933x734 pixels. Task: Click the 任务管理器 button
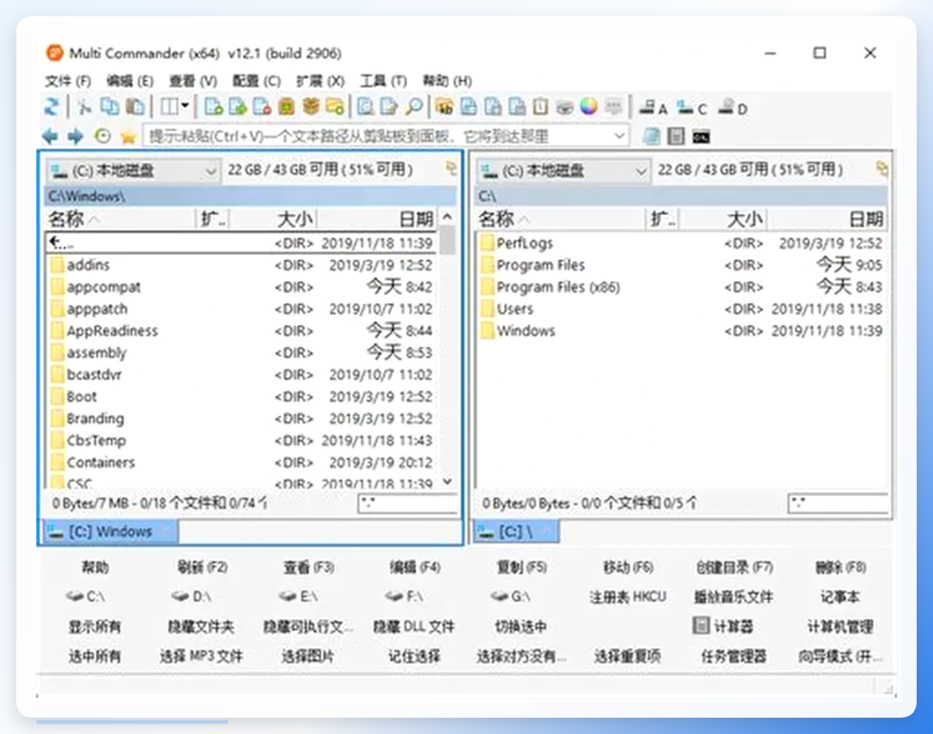click(x=734, y=656)
